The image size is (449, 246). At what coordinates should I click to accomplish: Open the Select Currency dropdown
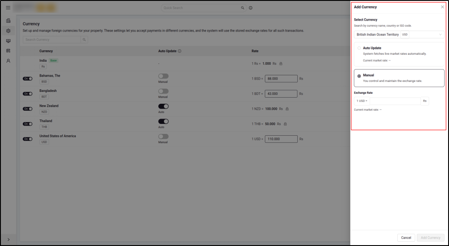point(399,35)
